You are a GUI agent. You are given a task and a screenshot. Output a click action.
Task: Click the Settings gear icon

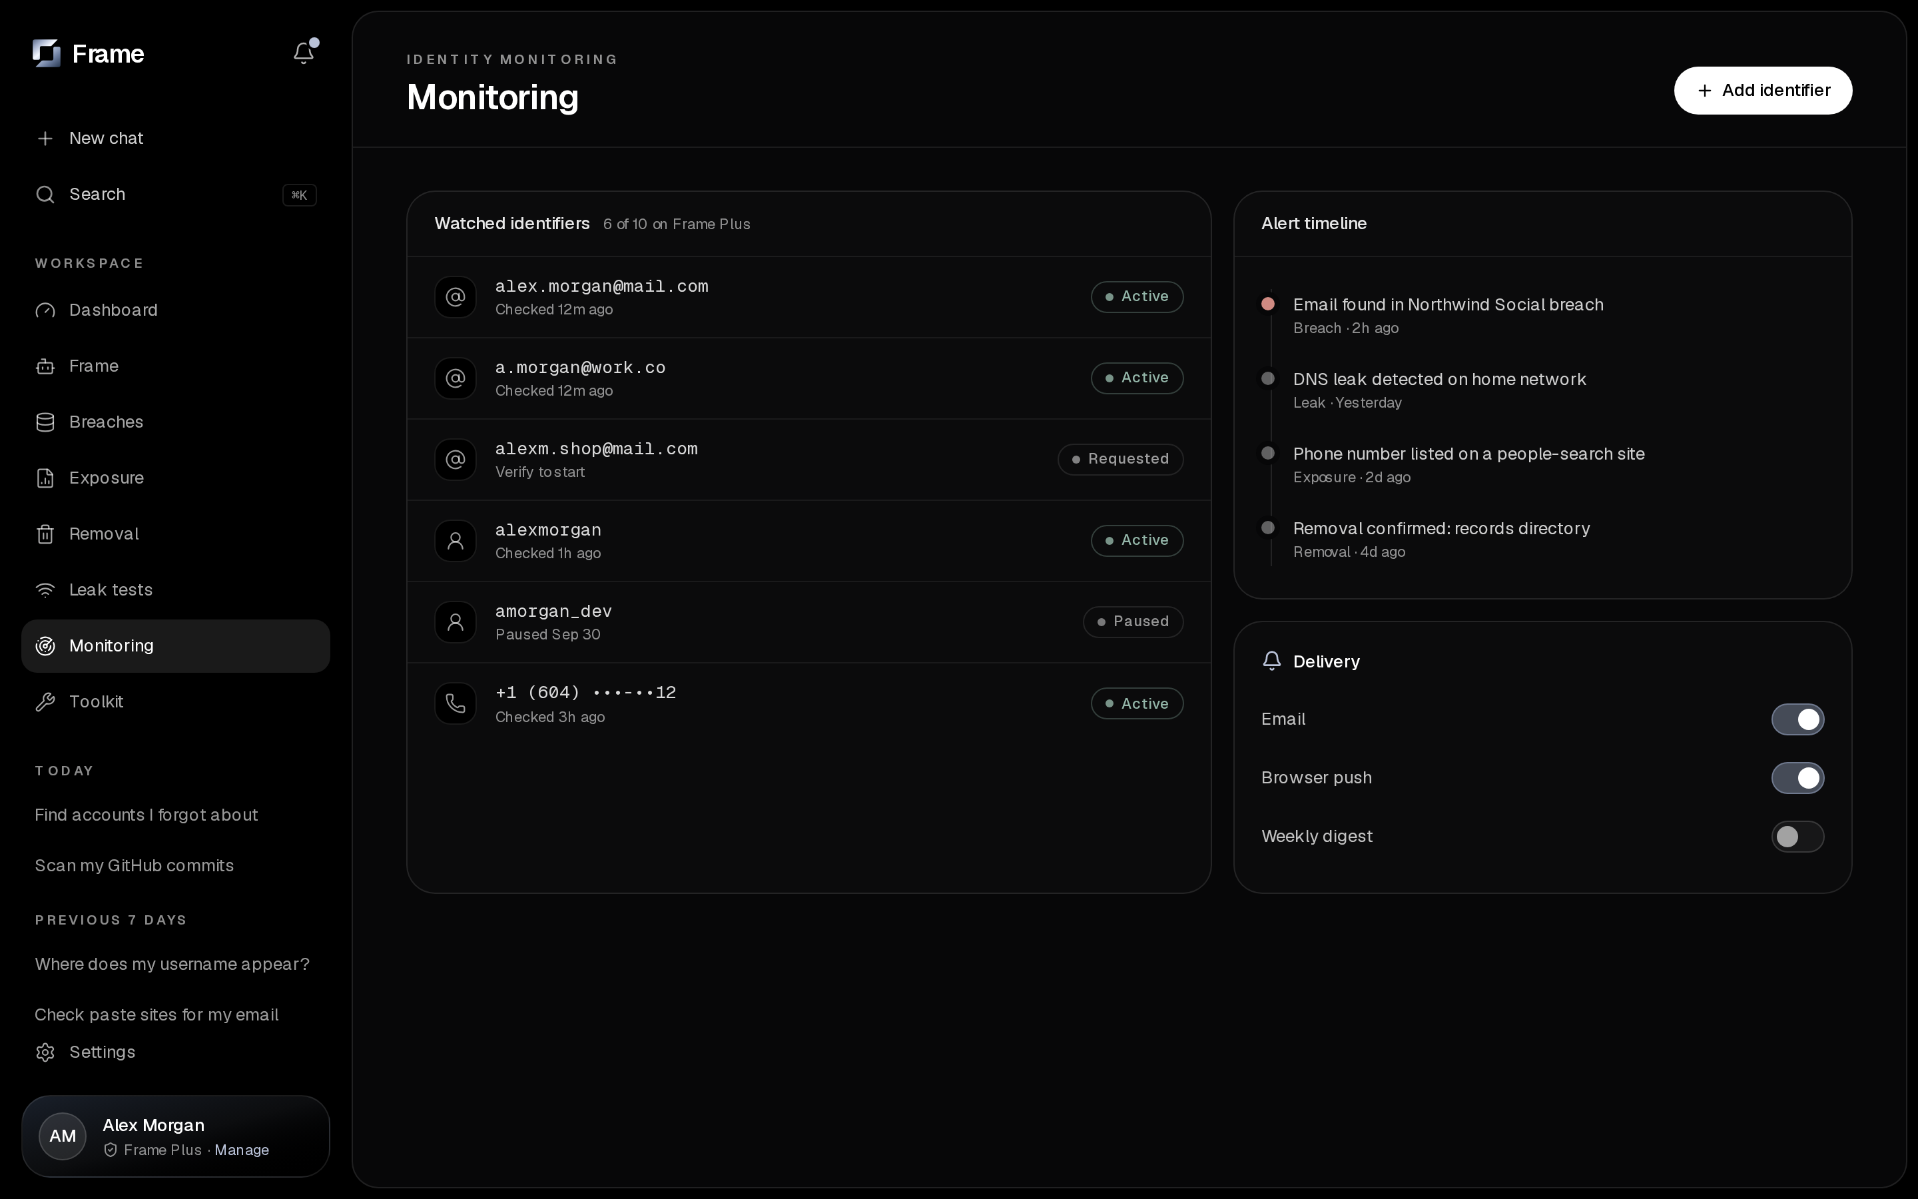45,1052
